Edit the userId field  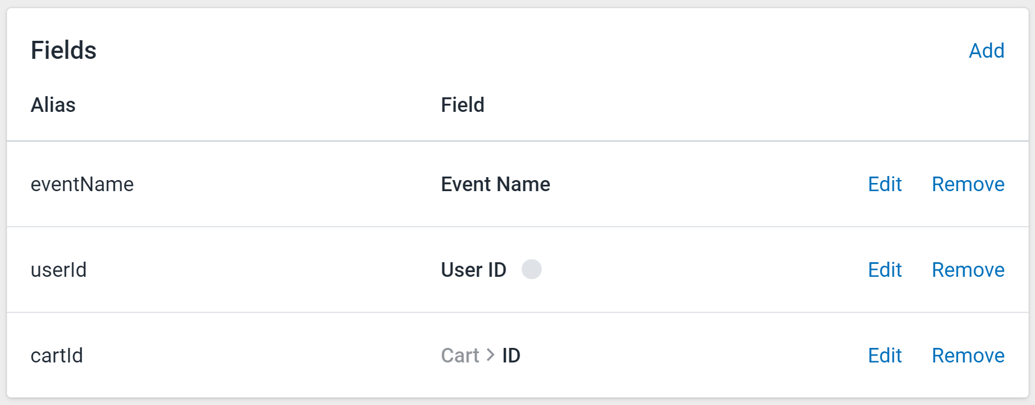pyautogui.click(x=885, y=270)
